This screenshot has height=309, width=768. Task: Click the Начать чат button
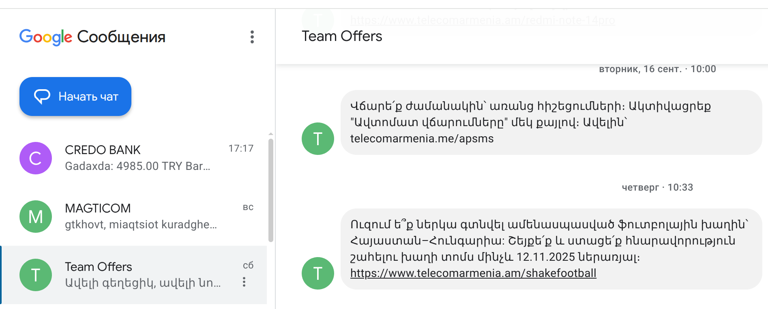(x=75, y=97)
